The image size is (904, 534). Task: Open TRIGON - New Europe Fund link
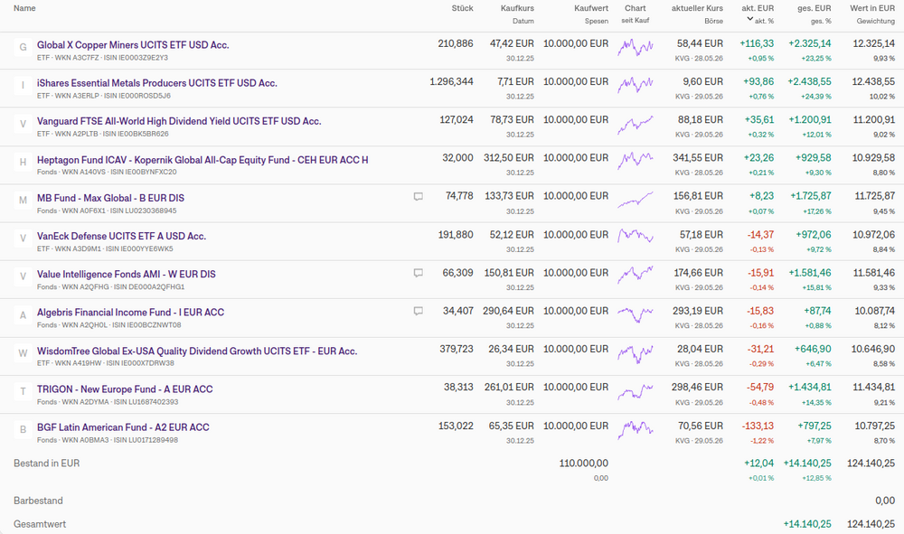(x=125, y=389)
